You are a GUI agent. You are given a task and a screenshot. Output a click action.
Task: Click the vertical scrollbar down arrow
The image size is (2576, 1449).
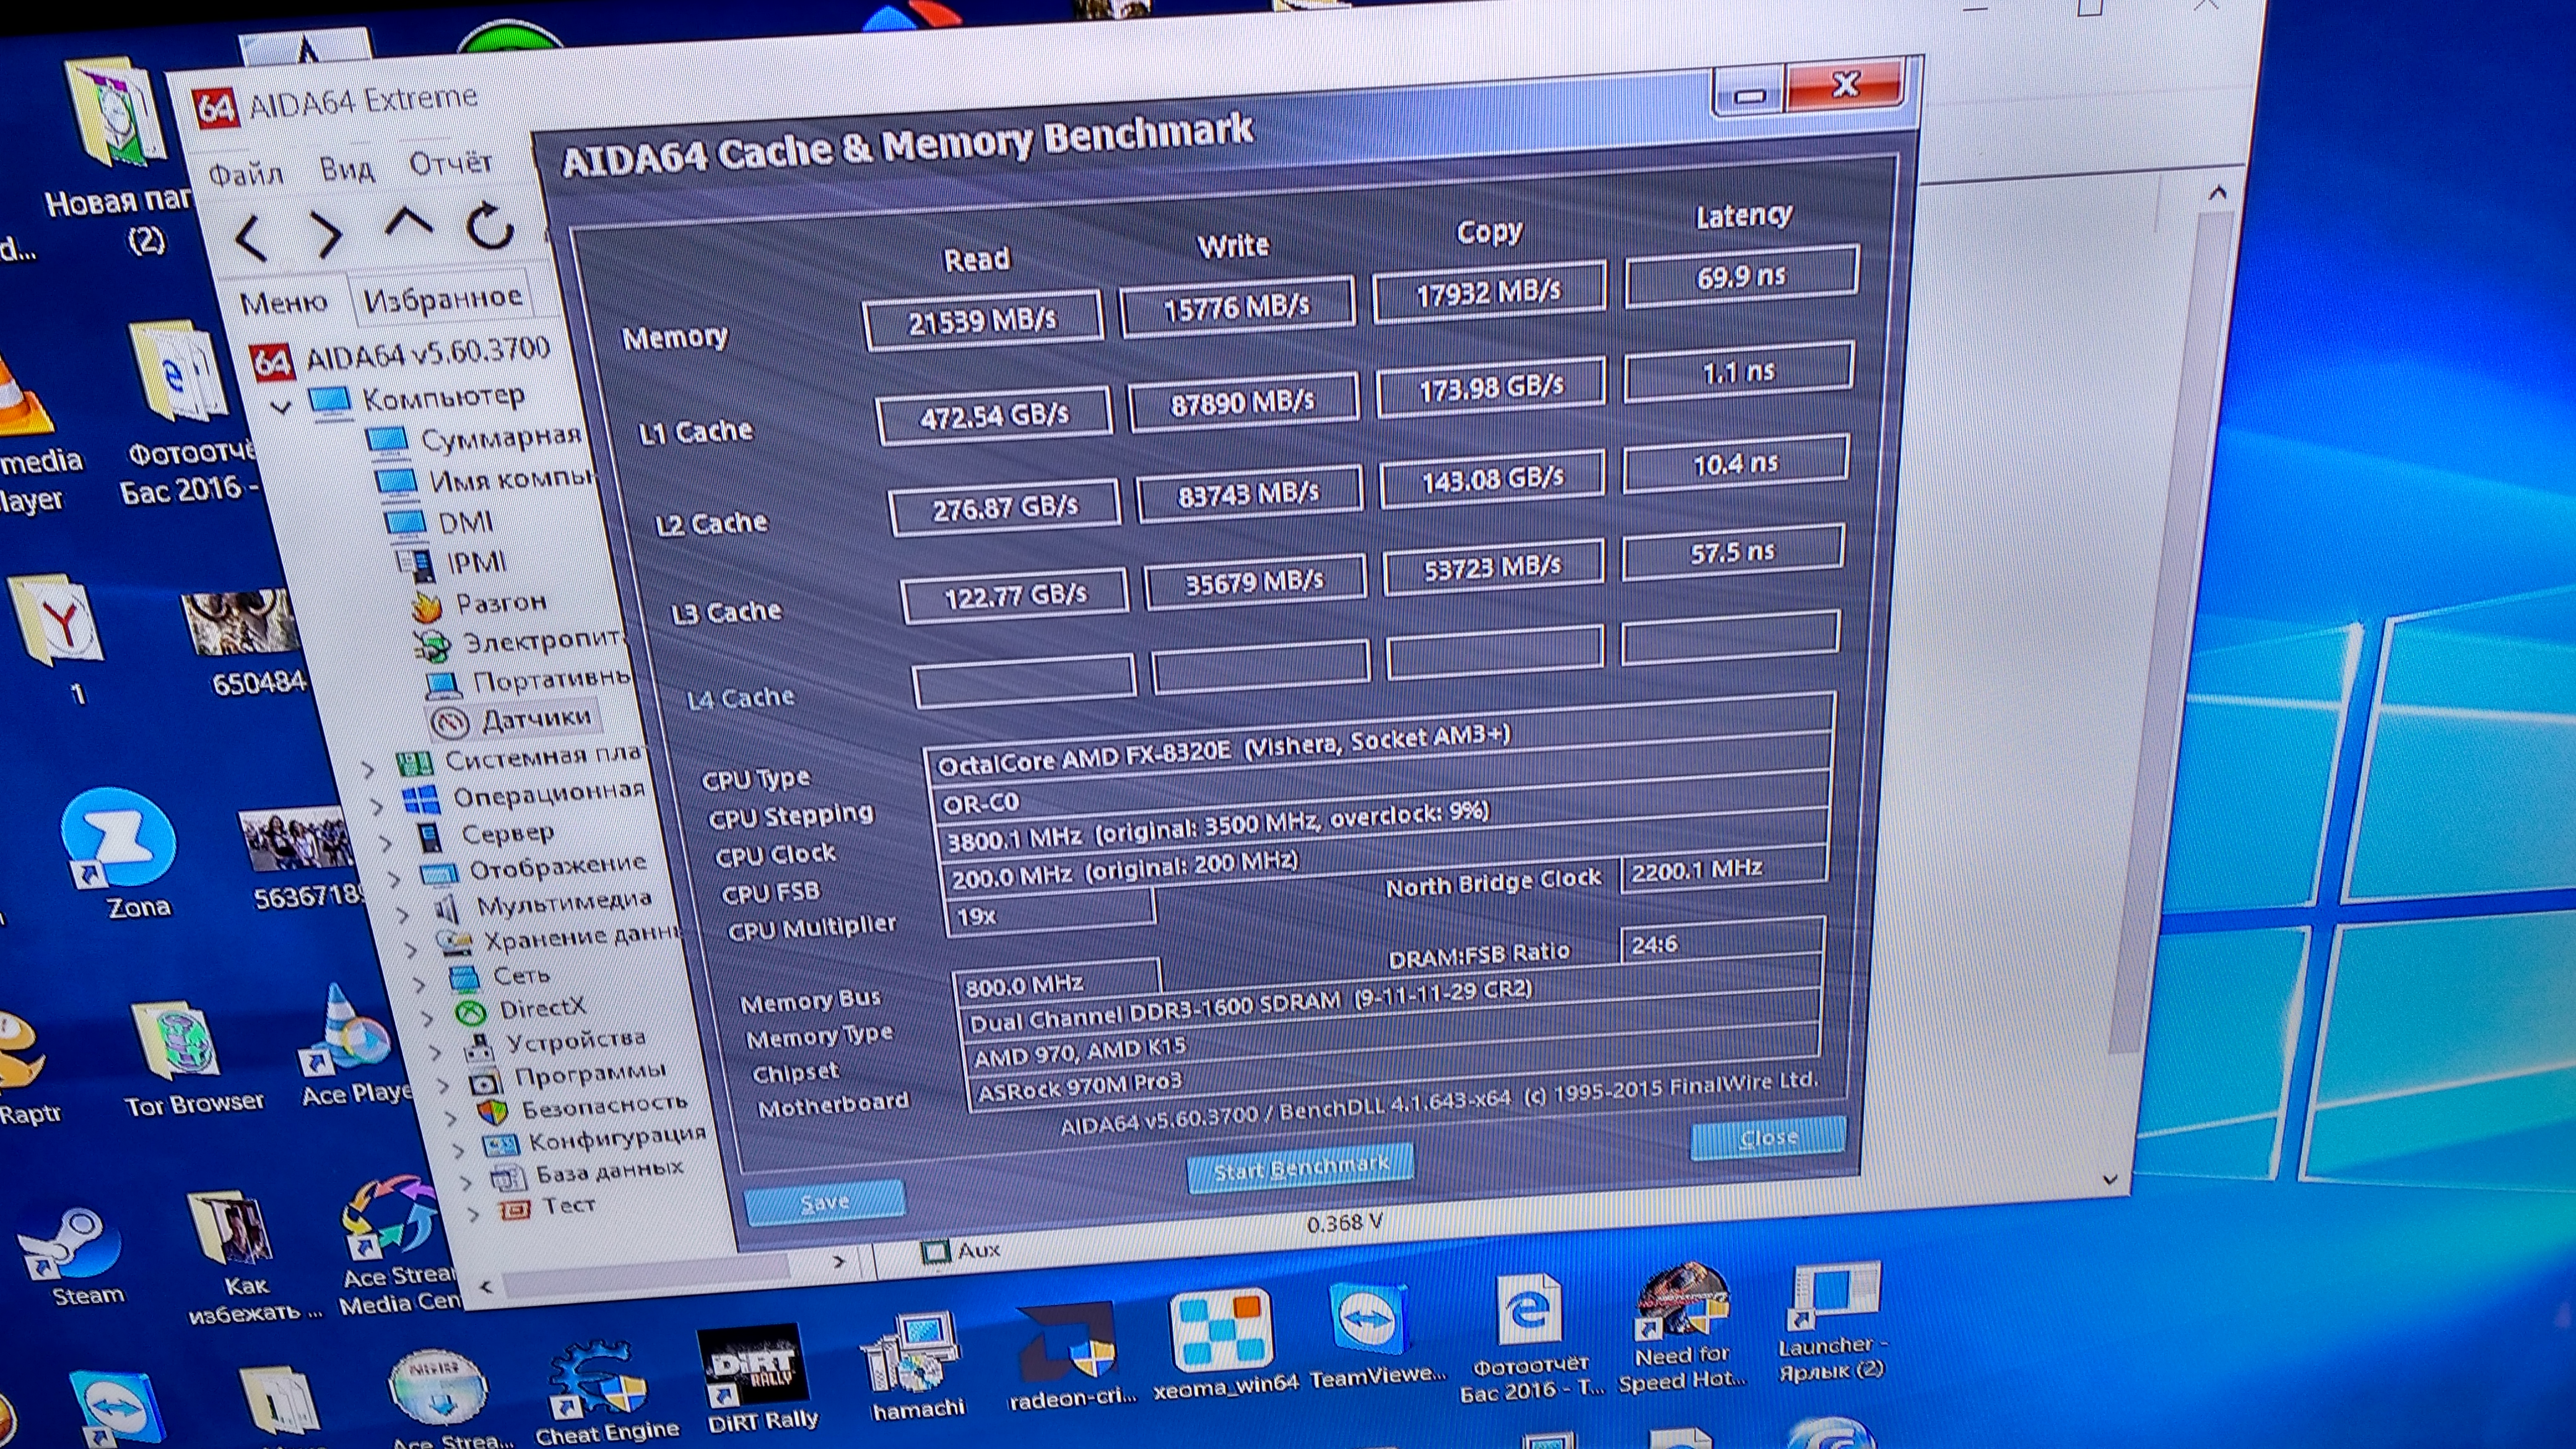2110,1180
